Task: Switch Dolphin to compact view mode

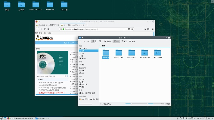Action: pos(96,41)
